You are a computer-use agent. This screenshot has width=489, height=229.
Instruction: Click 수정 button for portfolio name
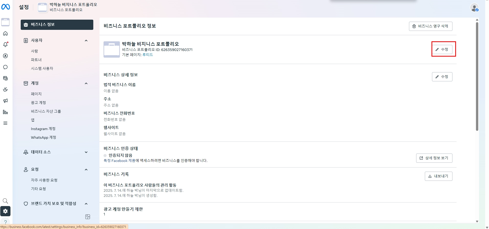coord(442,49)
